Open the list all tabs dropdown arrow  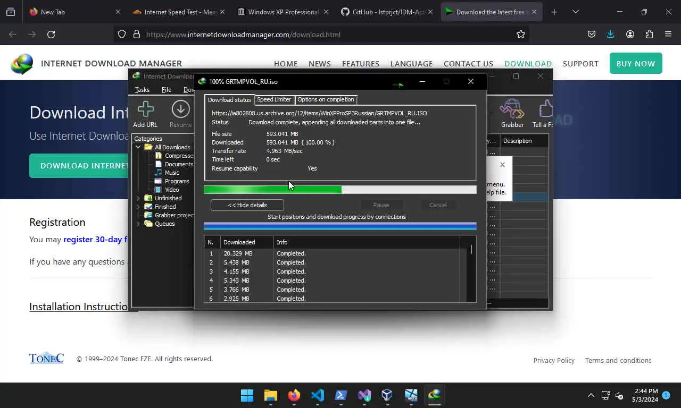[x=576, y=12]
